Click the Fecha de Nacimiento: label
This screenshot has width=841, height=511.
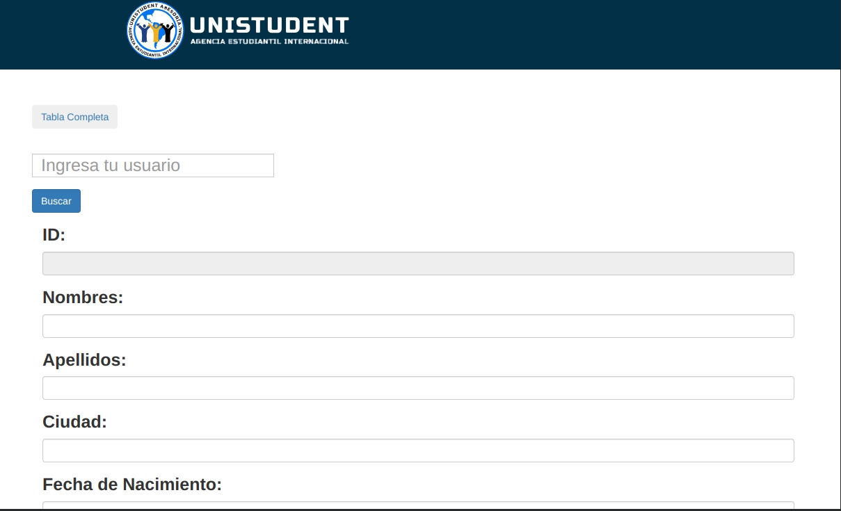click(x=132, y=485)
